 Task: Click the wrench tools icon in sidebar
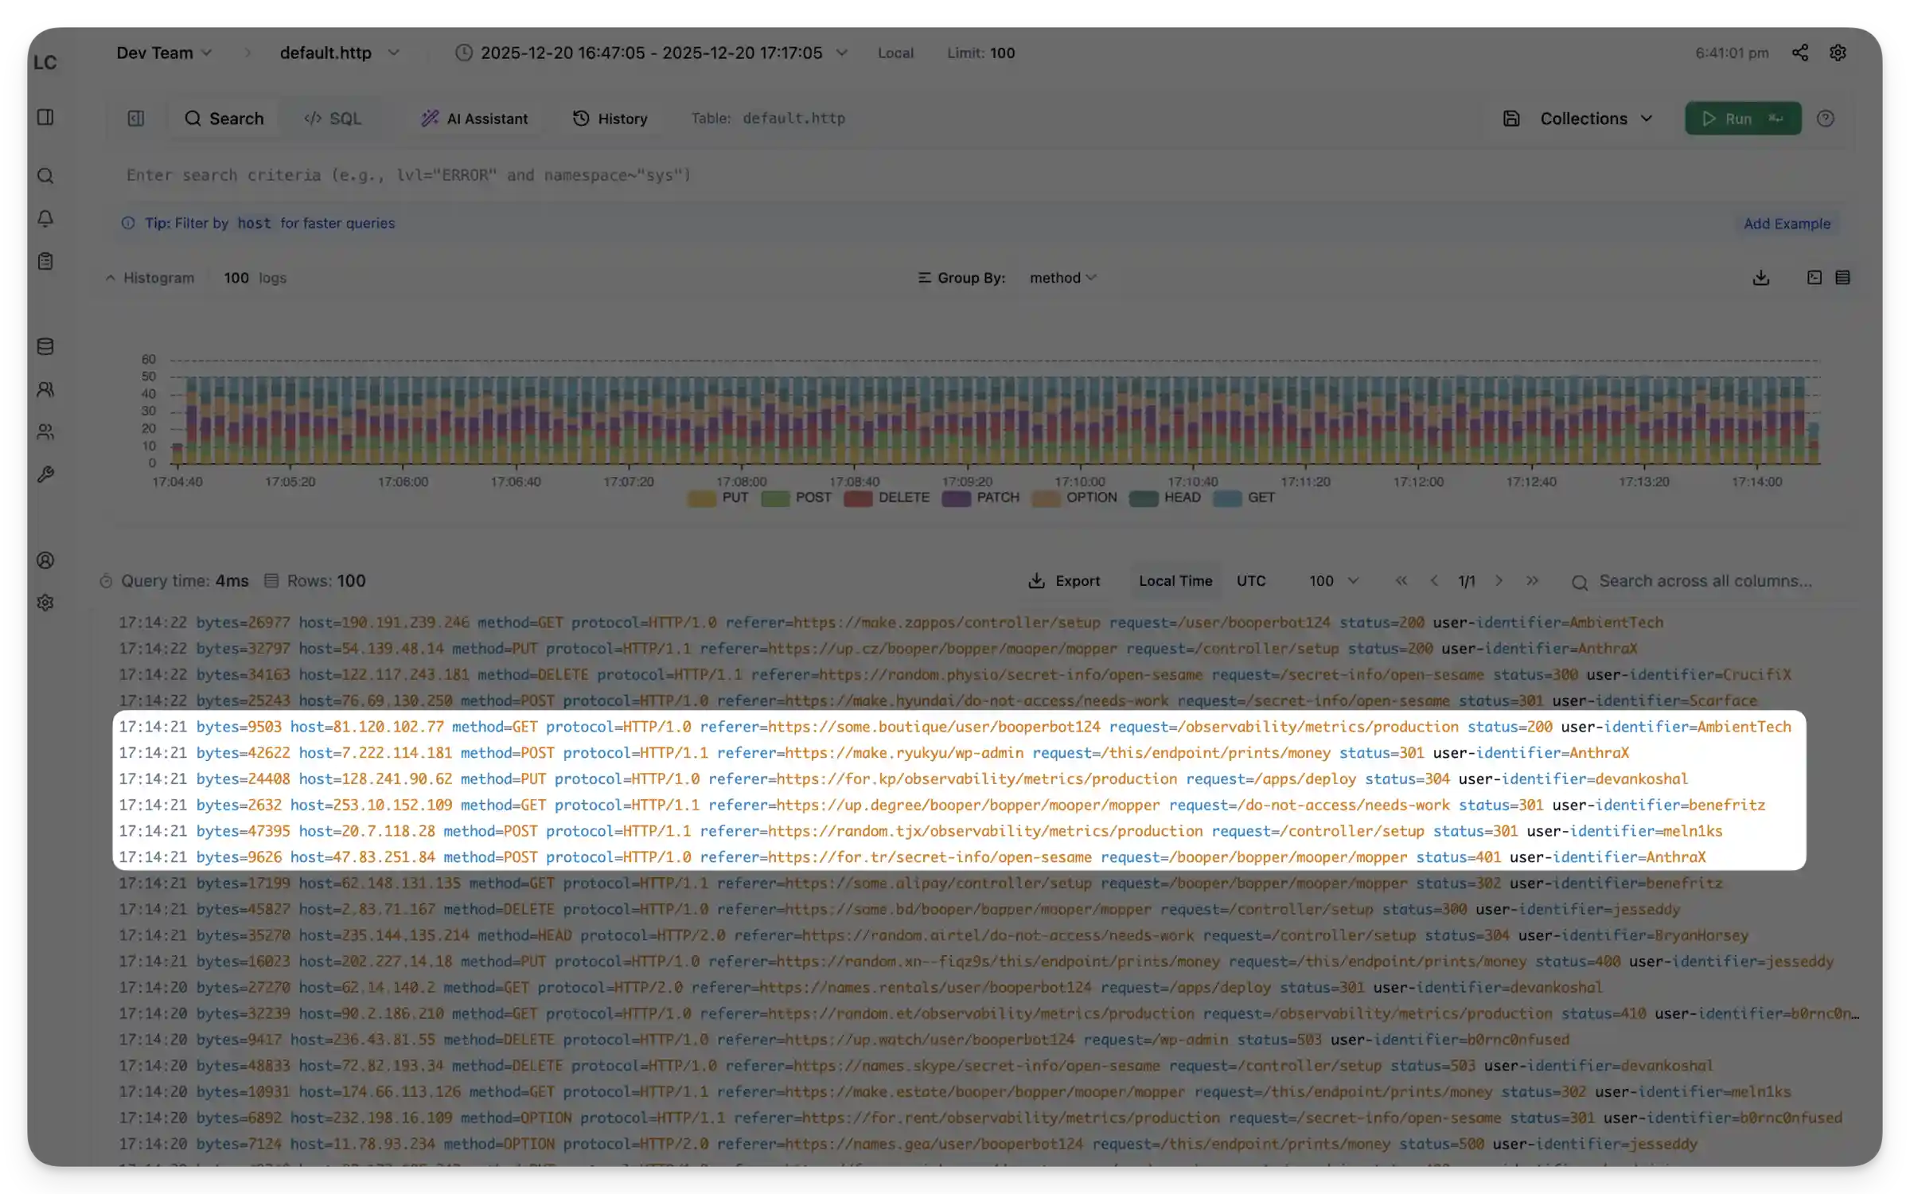pyautogui.click(x=45, y=475)
